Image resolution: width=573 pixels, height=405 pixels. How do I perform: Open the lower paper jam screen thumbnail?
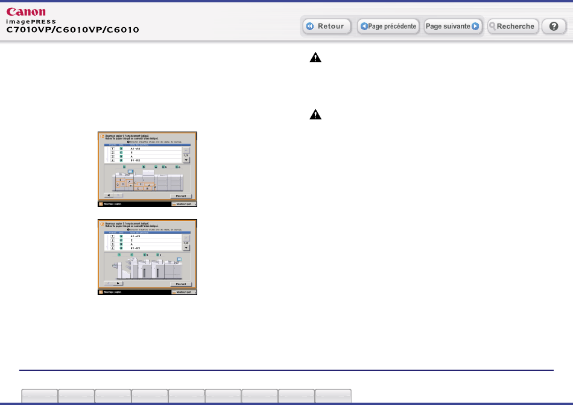click(x=148, y=257)
